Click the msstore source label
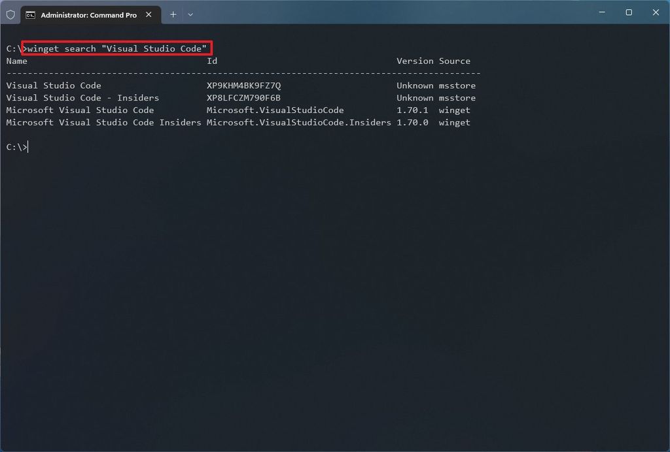The height and width of the screenshot is (452, 670). pyautogui.click(x=457, y=85)
